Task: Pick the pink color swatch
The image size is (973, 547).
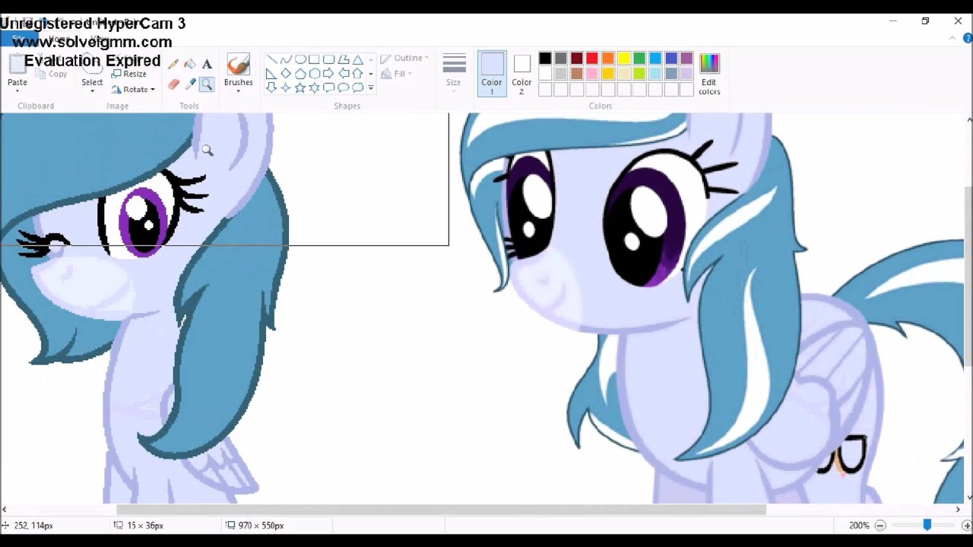Action: 592,74
